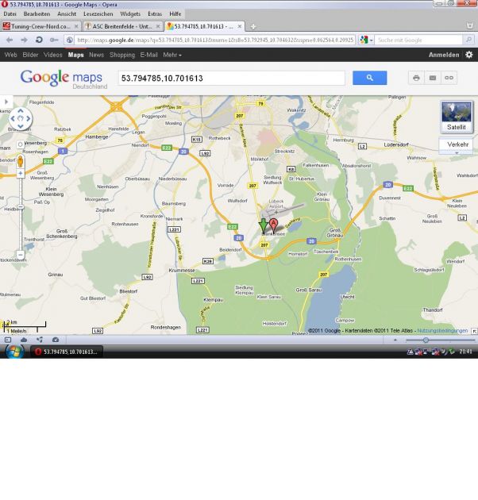Viewport: 478px width, 500px height.
Task: Open the Datei menu
Action: 10,14
